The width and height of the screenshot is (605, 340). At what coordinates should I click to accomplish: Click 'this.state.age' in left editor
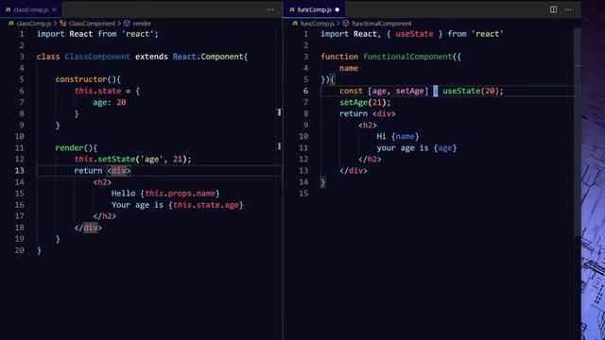click(206, 205)
